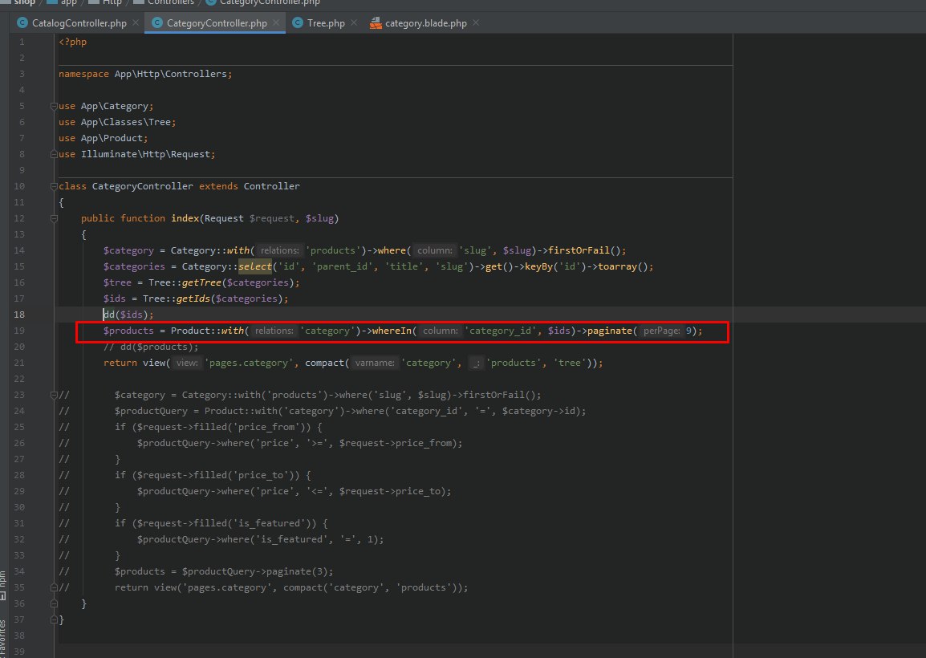Open the Tree.php tab

point(326,23)
